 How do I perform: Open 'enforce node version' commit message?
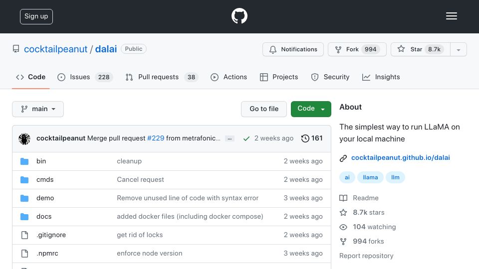pyautogui.click(x=149, y=253)
